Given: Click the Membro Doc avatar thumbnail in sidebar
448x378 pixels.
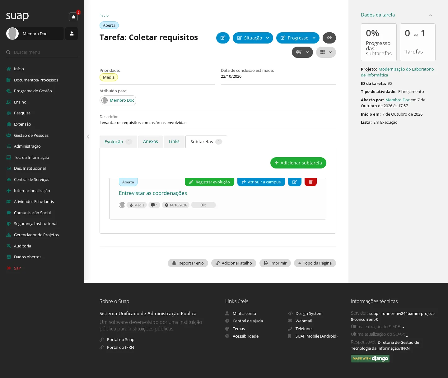Looking at the screenshot, I should click(12, 34).
